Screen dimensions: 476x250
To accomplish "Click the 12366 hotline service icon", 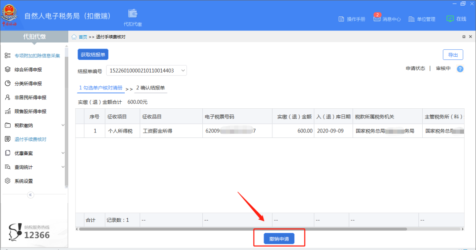I will (x=15, y=232).
